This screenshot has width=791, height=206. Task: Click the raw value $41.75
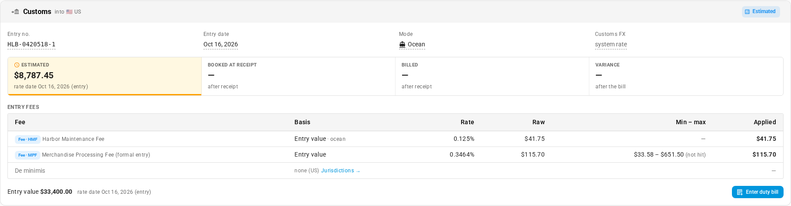(535, 139)
